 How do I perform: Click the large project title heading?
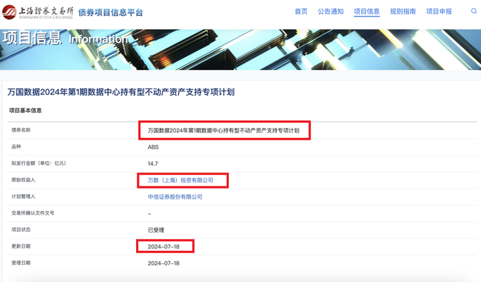[x=121, y=92]
